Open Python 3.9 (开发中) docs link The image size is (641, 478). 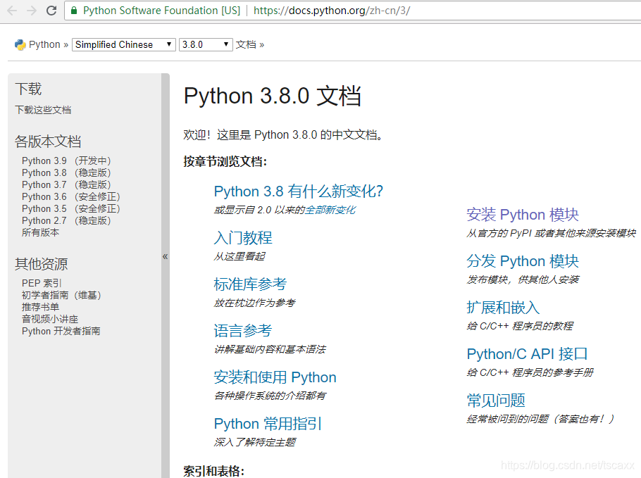[66, 161]
